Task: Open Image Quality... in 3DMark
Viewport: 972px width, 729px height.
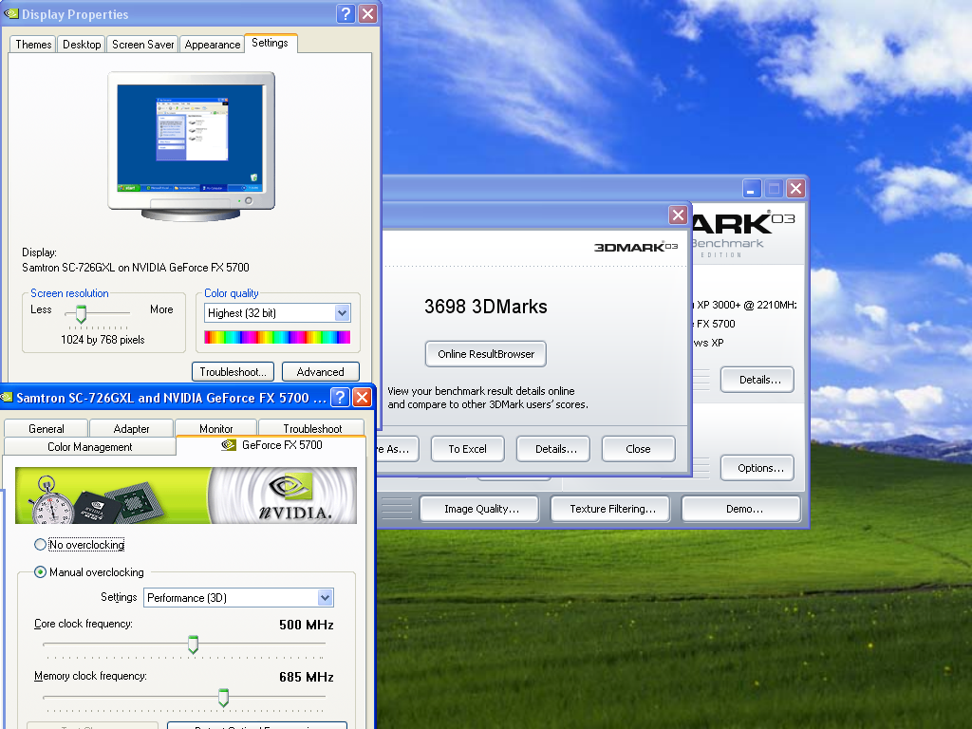Action: pos(481,509)
